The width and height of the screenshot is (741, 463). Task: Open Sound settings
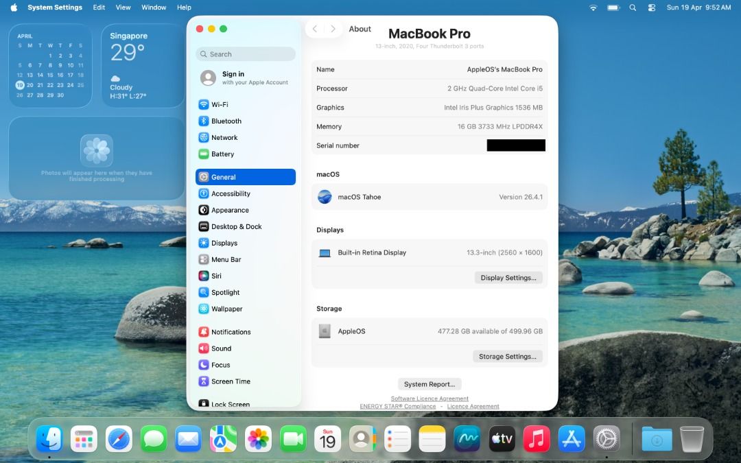coord(245,348)
